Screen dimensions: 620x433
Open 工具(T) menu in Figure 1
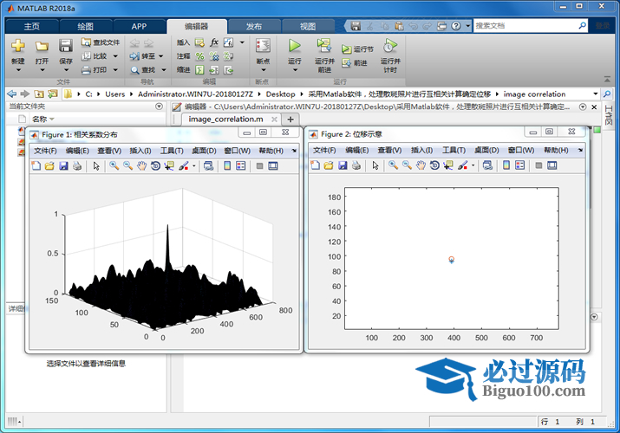pos(172,150)
